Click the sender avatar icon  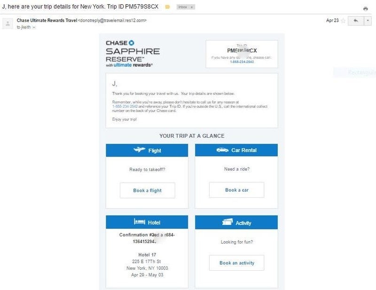click(8, 23)
